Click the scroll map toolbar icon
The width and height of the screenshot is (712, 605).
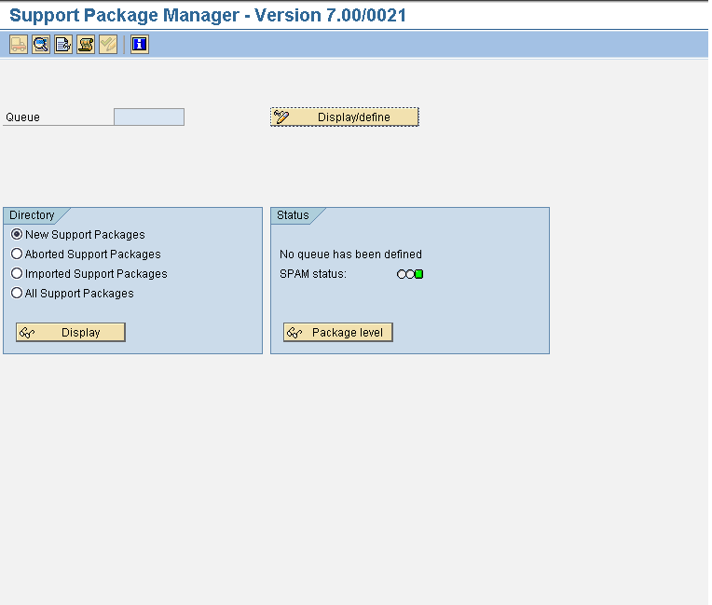point(86,45)
